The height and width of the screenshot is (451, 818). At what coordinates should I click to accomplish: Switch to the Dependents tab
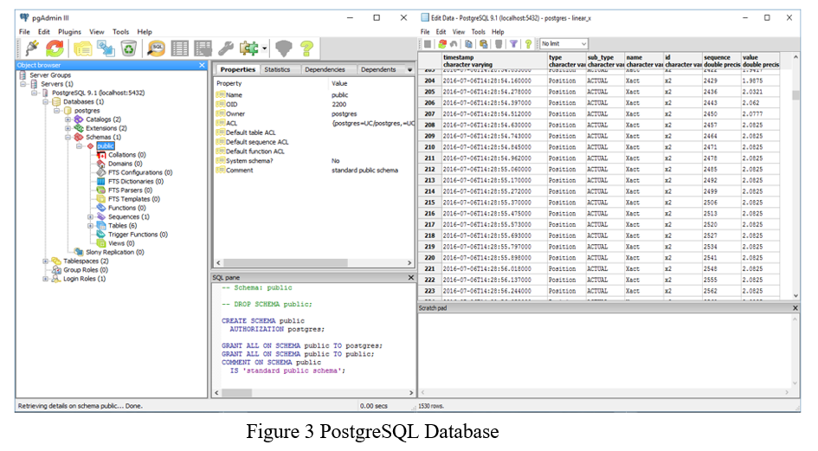(x=378, y=69)
